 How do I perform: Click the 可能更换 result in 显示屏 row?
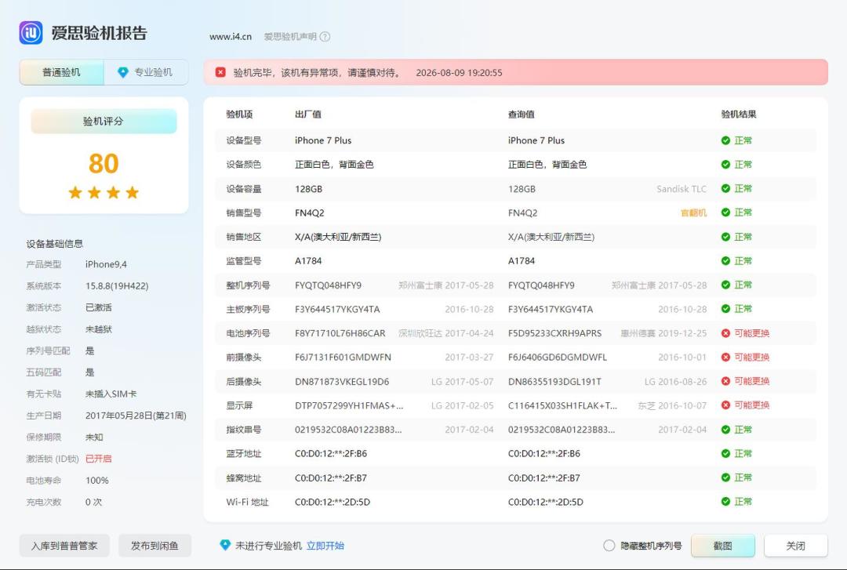pyautogui.click(x=751, y=405)
